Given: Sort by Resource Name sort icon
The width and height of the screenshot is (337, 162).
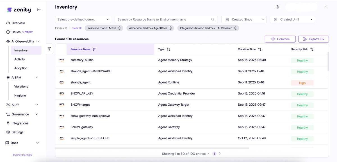Looking at the screenshot, I should [x=94, y=49].
